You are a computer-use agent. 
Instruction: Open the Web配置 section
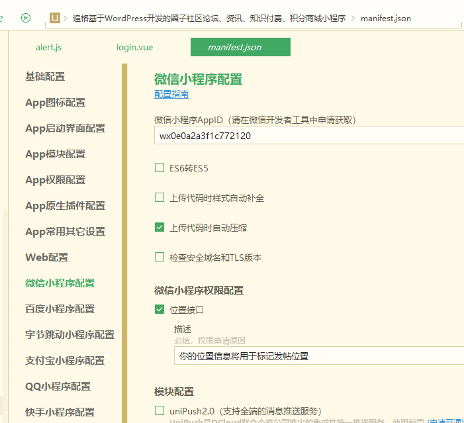click(x=47, y=257)
